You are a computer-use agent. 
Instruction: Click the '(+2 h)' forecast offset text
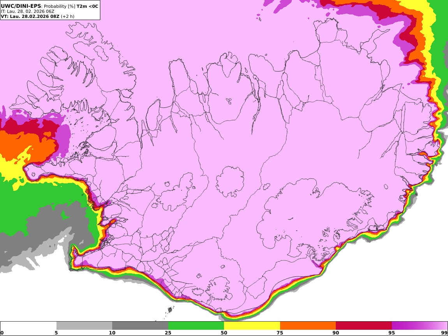click(x=67, y=16)
